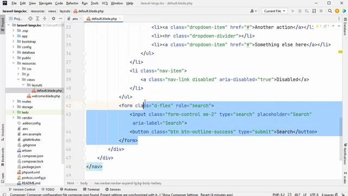This screenshot has width=348, height=196.
Task: Go to next highlighted error arrow
Action: click(x=339, y=26)
